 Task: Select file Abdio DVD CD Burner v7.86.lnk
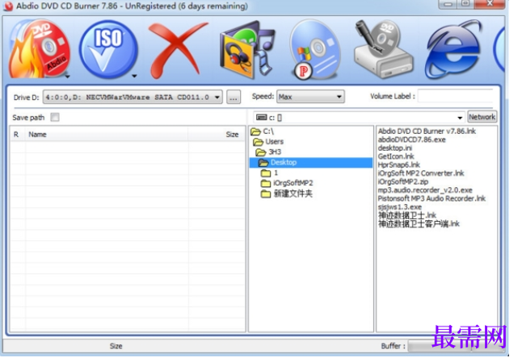[427, 131]
